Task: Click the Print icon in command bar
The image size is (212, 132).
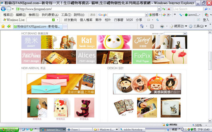Action: (x=162, y=26)
